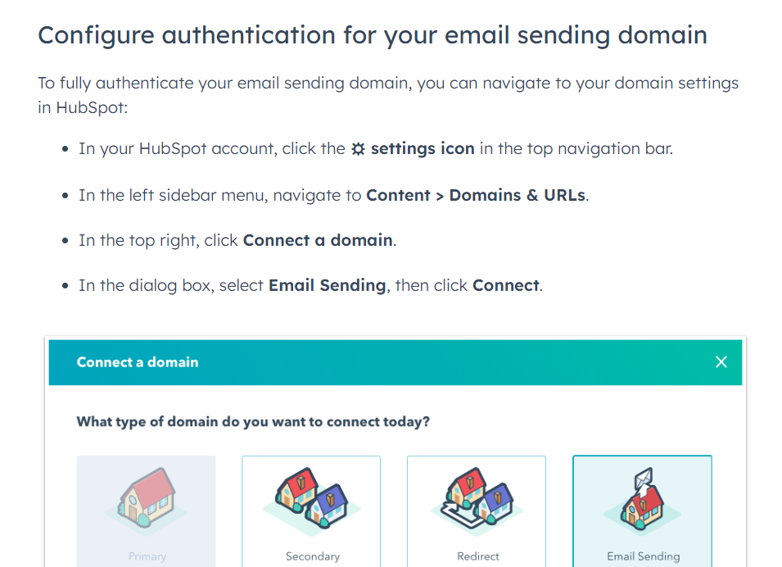
Task: Click the Primary single house illustration
Action: tap(147, 498)
